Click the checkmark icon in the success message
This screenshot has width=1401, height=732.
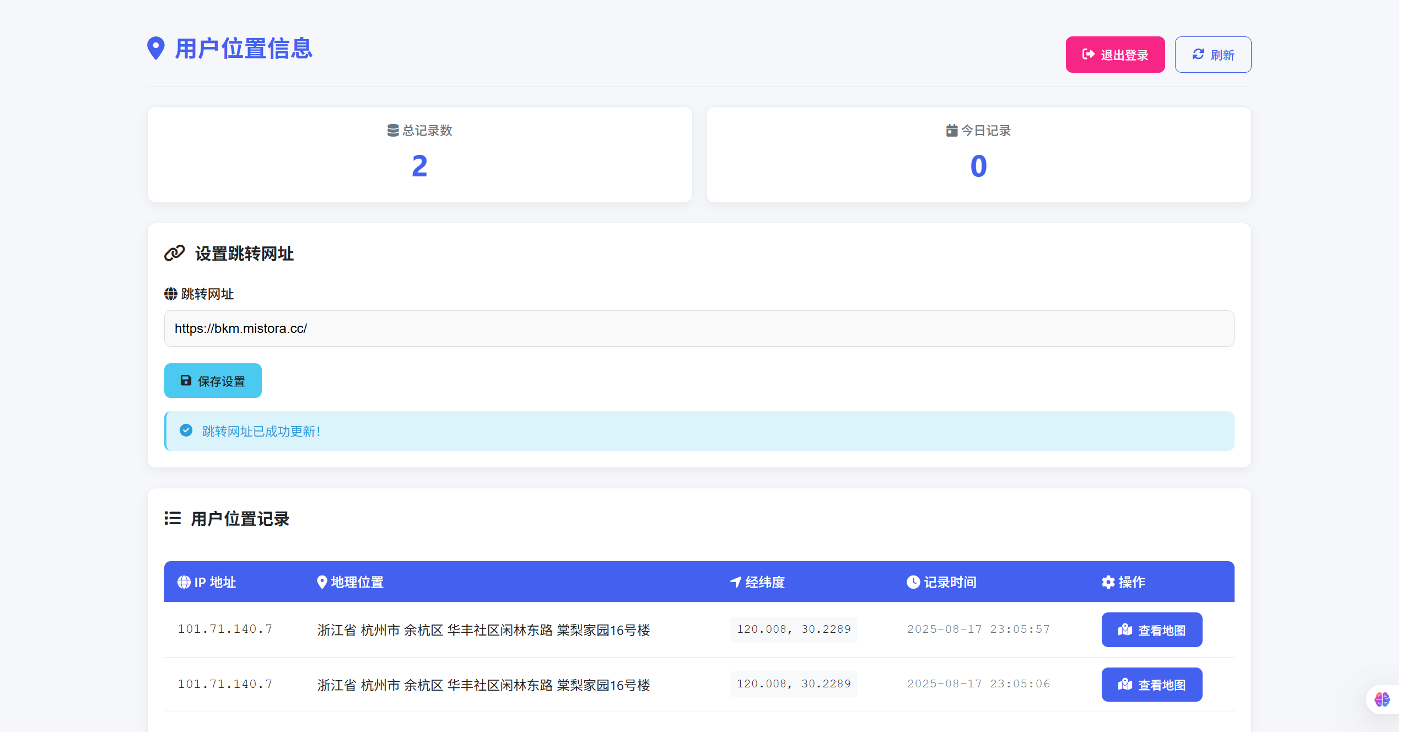pyautogui.click(x=187, y=430)
